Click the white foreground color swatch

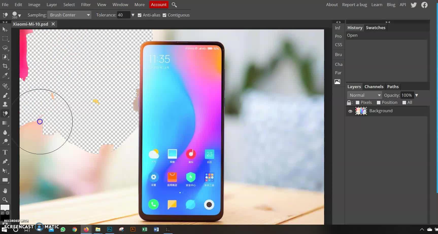pyautogui.click(x=5, y=208)
